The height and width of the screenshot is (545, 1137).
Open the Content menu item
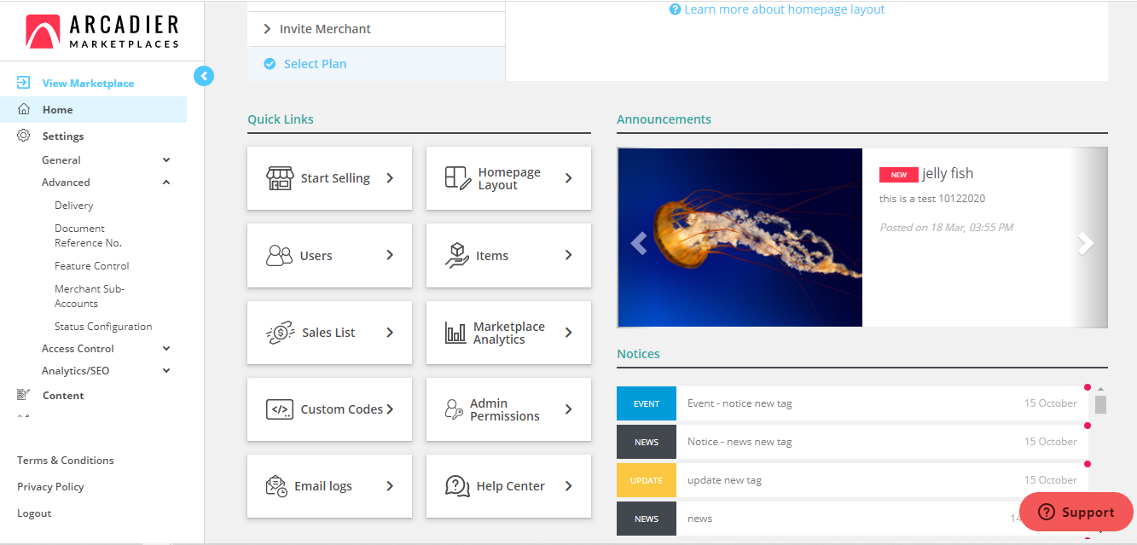click(x=63, y=395)
